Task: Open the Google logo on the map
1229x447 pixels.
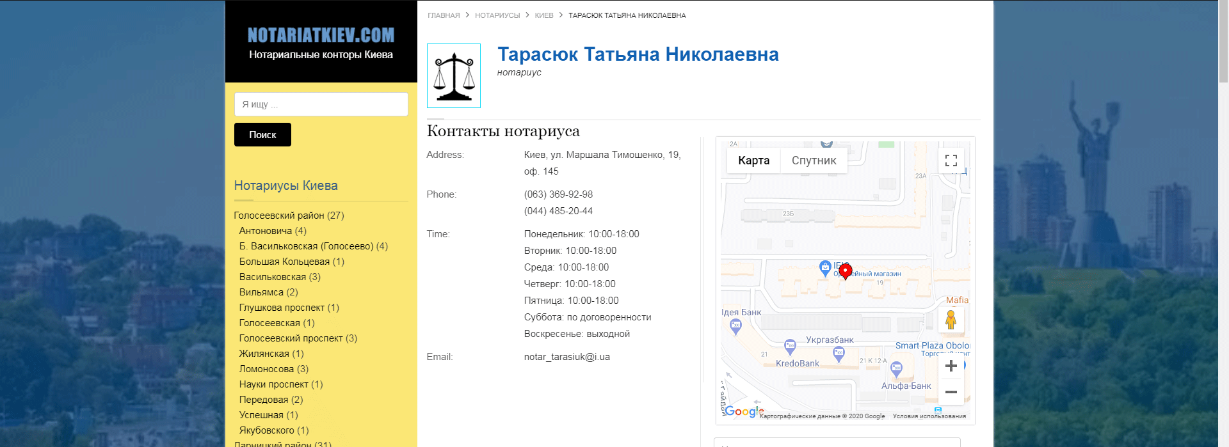Action: 744,412
